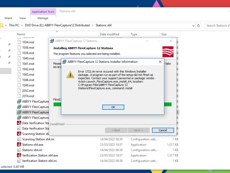Click the Data Verification Station exe icon
Screen dimensions: 230x173
click(x=19, y=123)
